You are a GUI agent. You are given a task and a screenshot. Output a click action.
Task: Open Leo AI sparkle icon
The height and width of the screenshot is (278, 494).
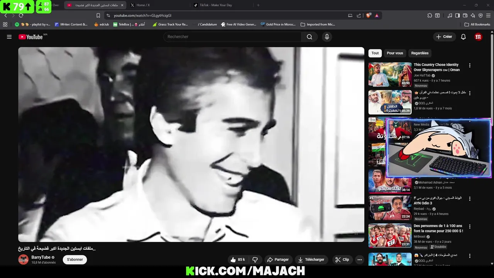[x=473, y=15]
